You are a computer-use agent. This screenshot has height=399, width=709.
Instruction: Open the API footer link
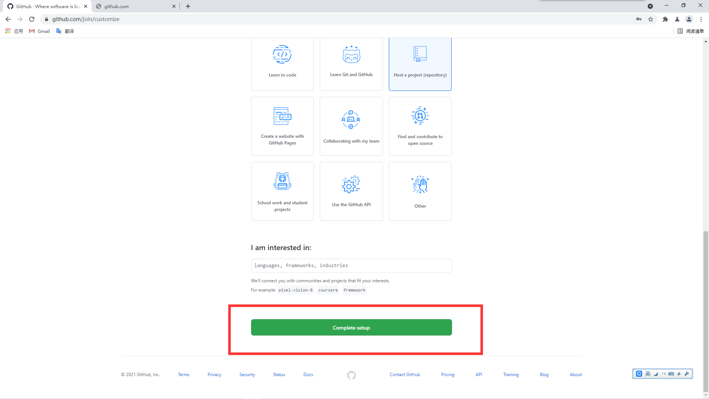click(x=479, y=375)
